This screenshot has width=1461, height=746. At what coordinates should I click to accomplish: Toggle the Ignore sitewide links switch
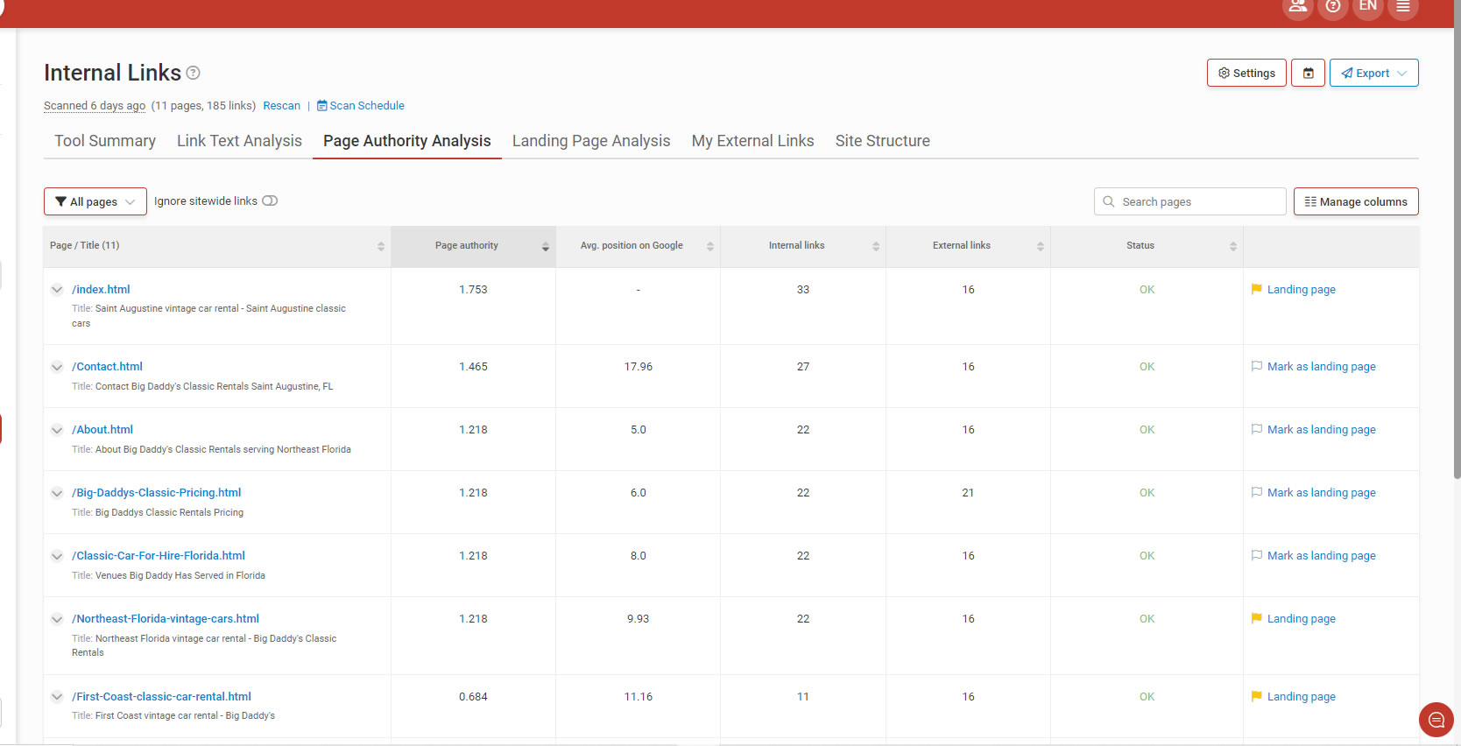pyautogui.click(x=270, y=201)
